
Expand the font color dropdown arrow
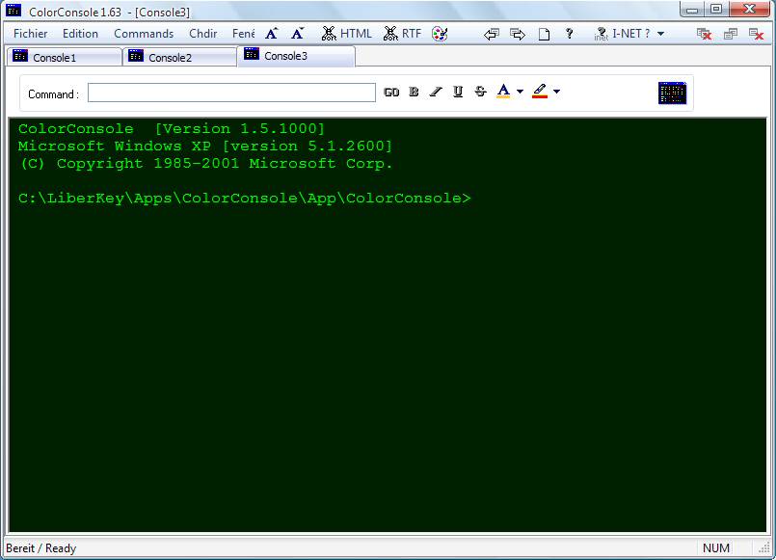520,92
